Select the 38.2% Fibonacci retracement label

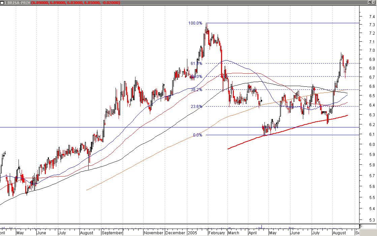coord(196,89)
